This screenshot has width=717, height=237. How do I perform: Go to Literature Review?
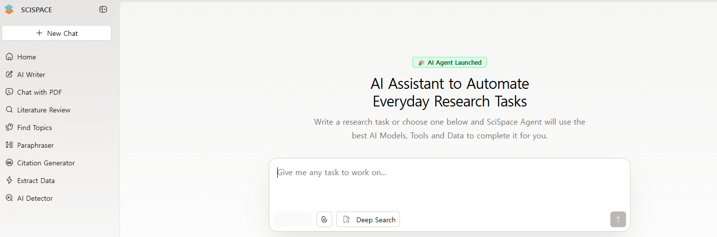click(44, 110)
